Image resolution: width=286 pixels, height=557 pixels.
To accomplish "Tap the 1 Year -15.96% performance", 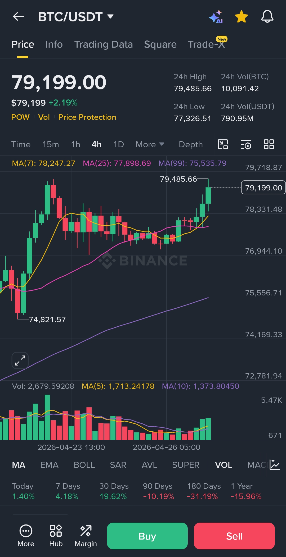I will click(246, 491).
